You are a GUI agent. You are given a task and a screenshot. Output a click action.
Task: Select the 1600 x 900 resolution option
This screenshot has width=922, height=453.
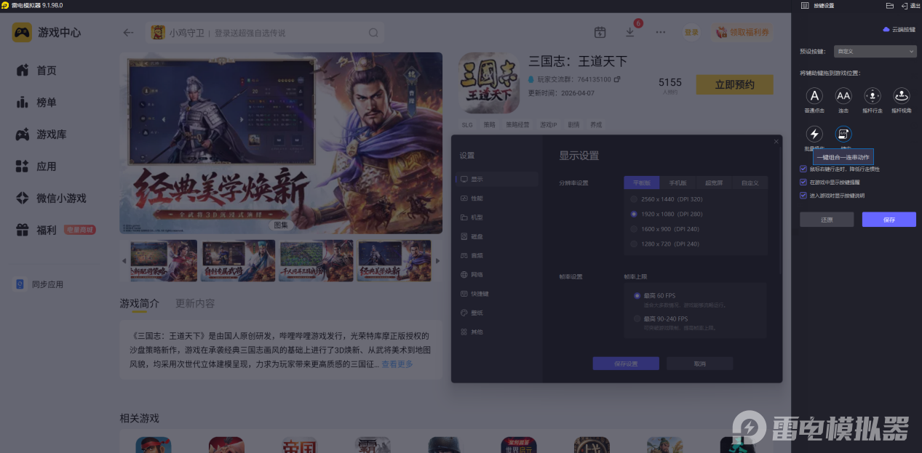(x=635, y=229)
